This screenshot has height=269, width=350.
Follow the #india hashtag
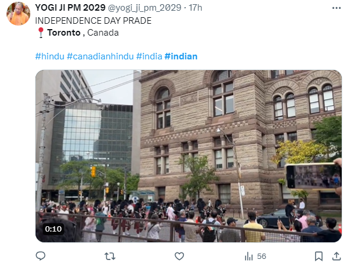point(149,56)
